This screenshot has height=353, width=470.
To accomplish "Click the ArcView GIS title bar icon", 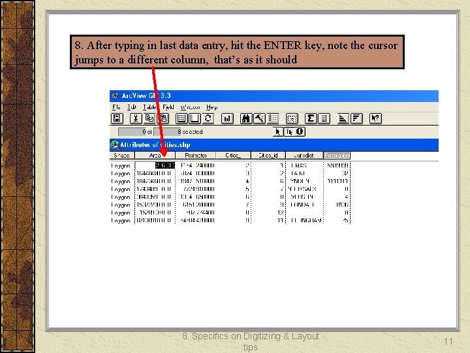I will click(115, 95).
